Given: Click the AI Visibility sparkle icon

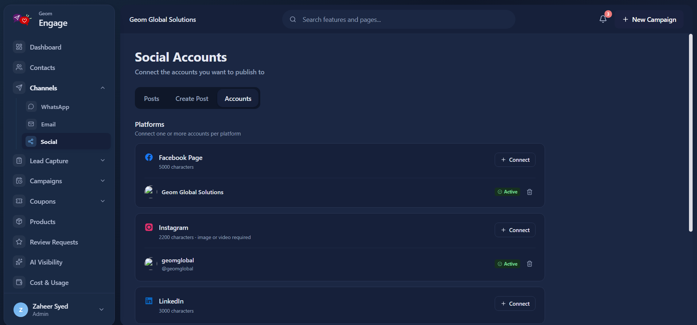Looking at the screenshot, I should [19, 262].
